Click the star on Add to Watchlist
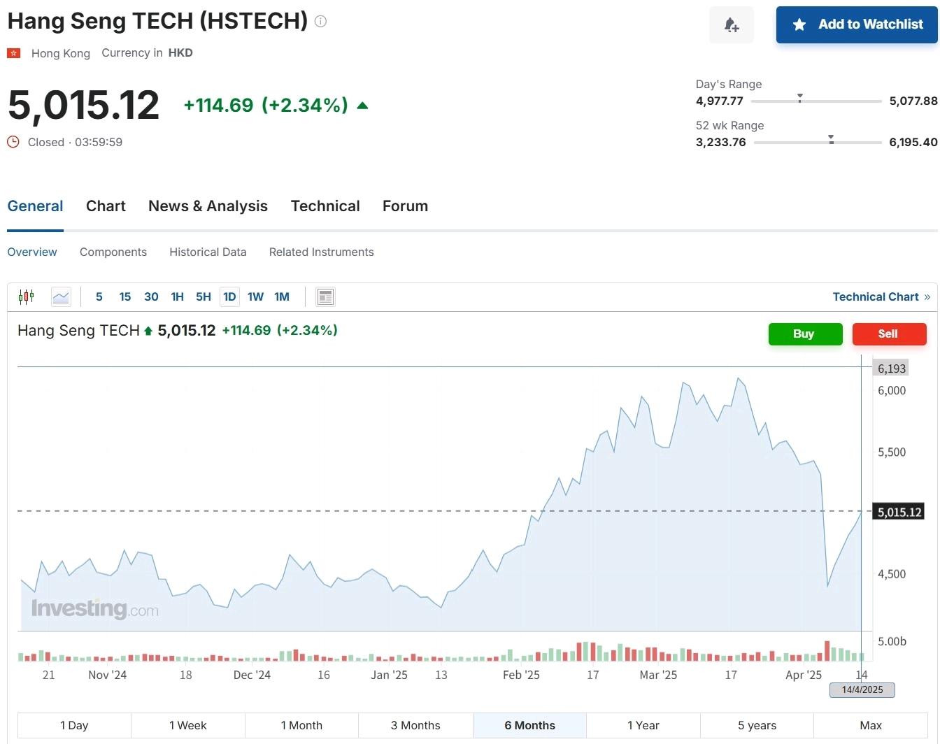940x744 pixels. coord(799,25)
